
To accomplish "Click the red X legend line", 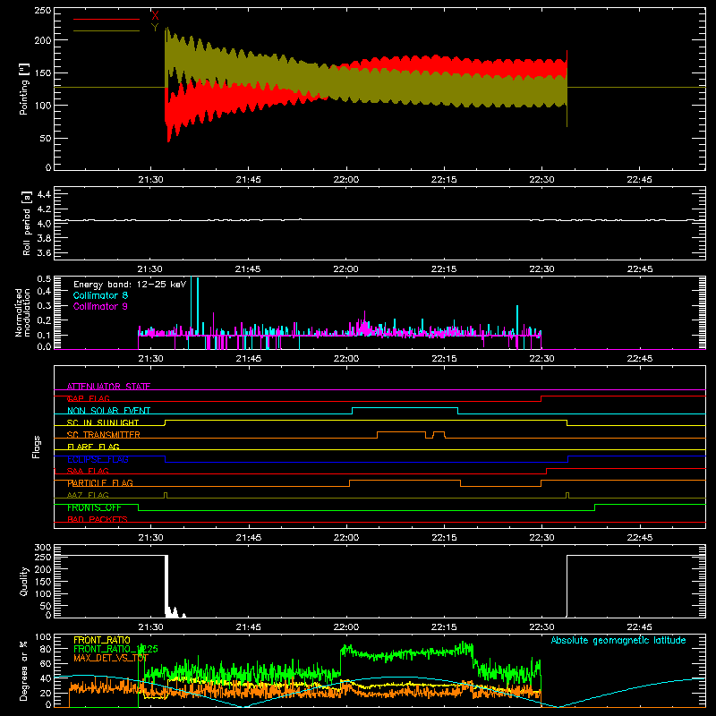I will [x=107, y=19].
